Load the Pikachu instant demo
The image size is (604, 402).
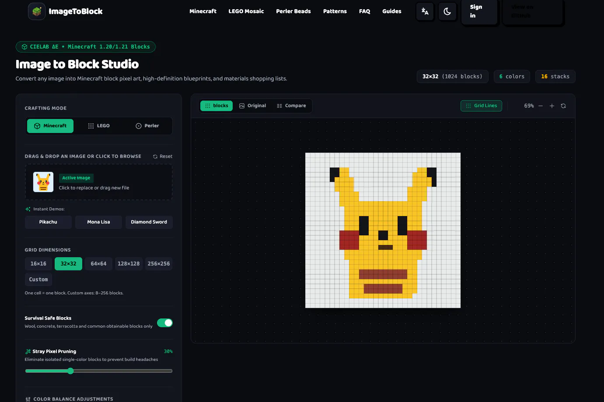48,222
